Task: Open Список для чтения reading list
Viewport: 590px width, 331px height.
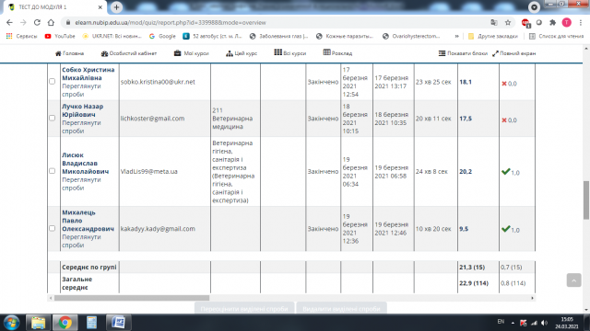Action: pos(556,36)
